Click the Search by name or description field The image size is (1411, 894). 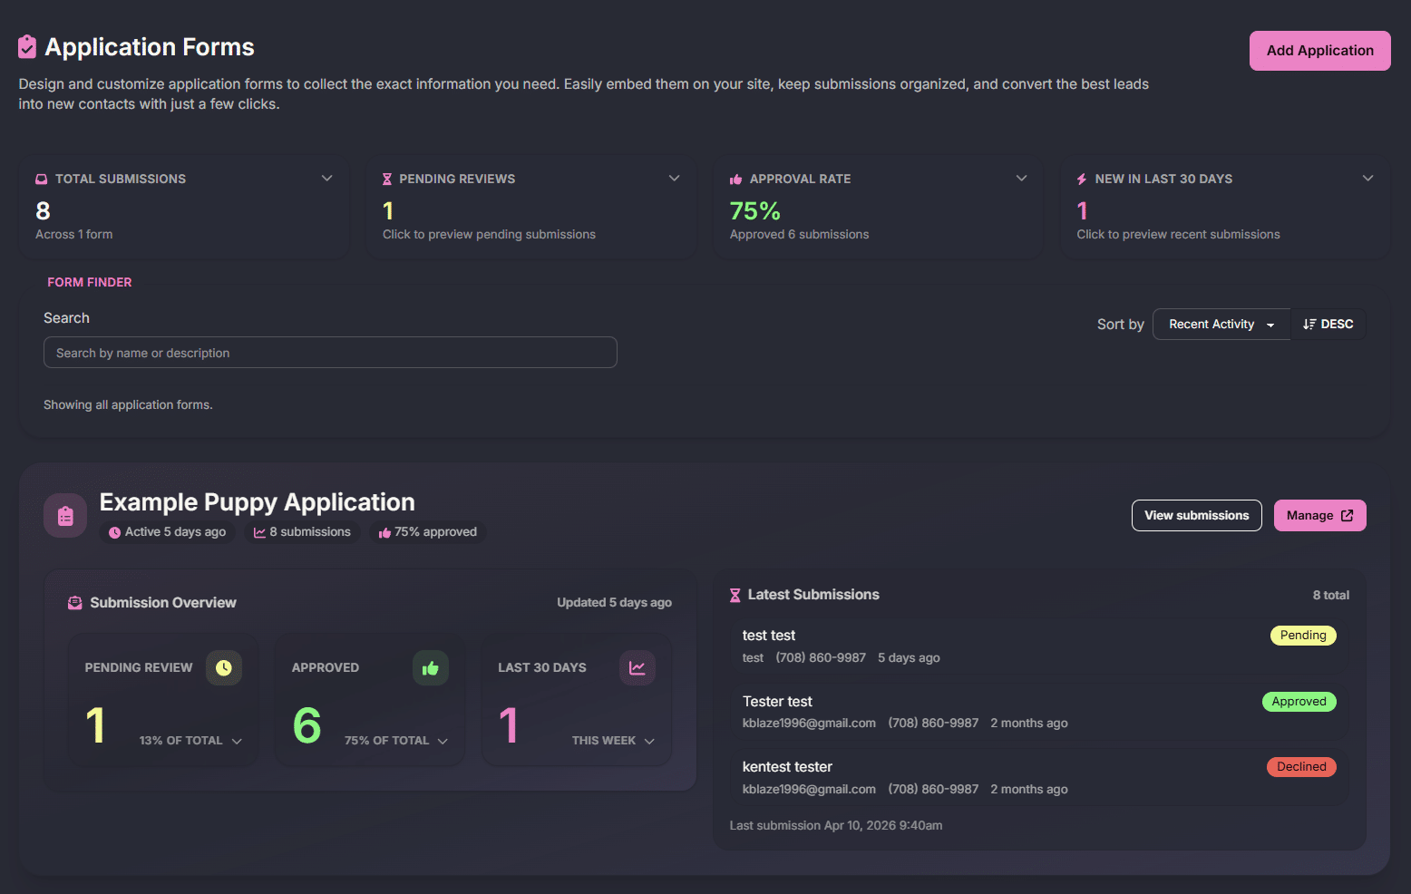(x=330, y=353)
